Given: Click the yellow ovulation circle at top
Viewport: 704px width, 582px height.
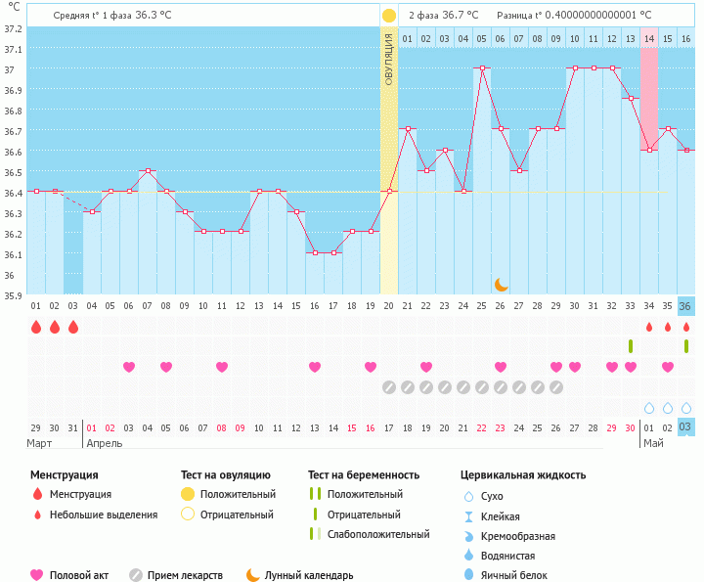Looking at the screenshot, I should point(389,16).
